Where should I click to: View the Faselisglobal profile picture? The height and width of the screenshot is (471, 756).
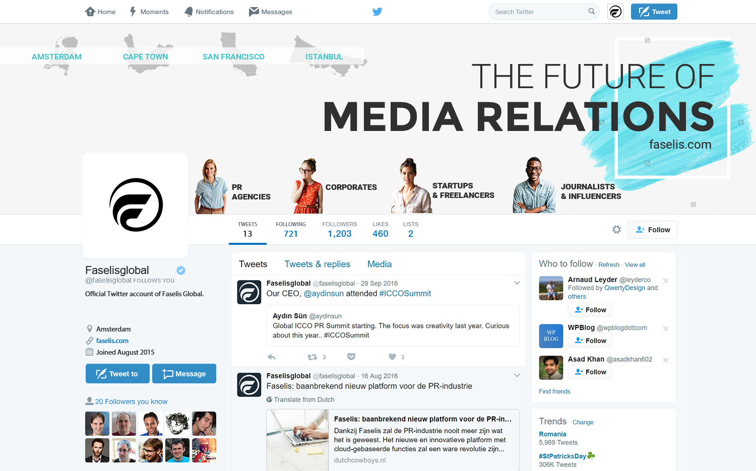tap(136, 205)
